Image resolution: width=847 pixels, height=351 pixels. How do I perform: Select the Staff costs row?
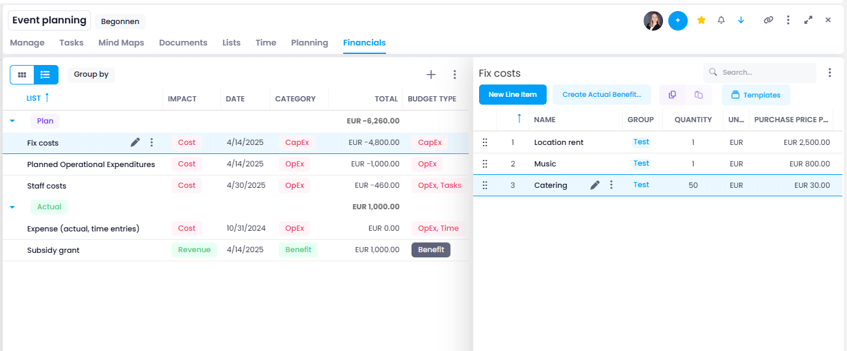(x=235, y=186)
